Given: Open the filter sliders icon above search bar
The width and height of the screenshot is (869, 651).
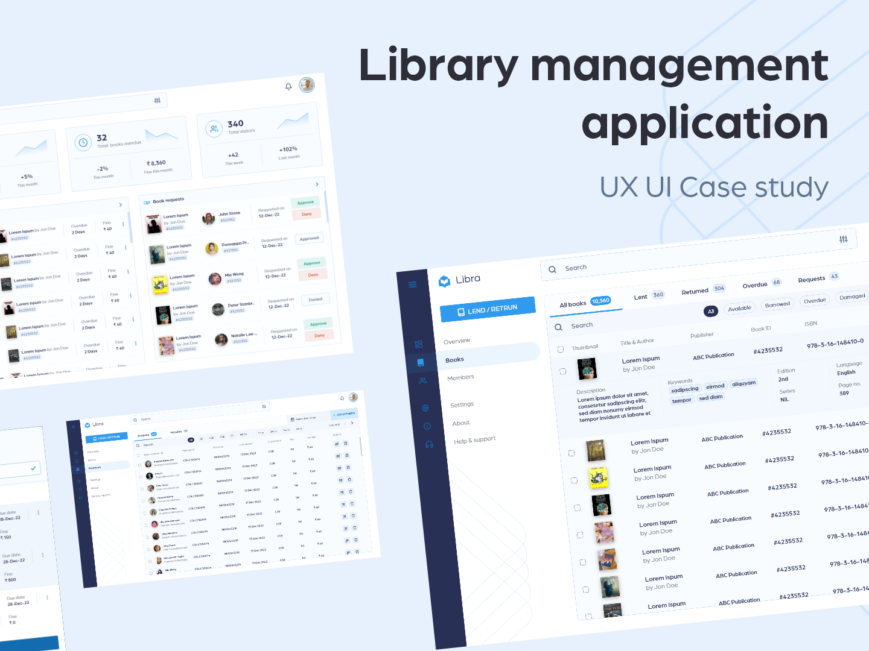Looking at the screenshot, I should 845,239.
